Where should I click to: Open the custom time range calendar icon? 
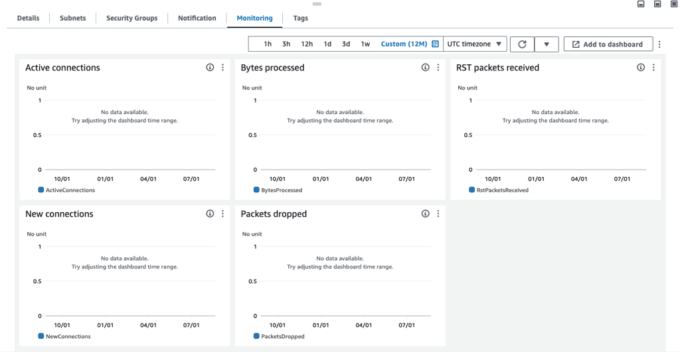pyautogui.click(x=436, y=44)
